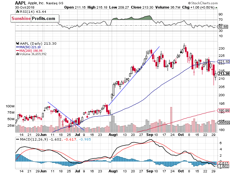Image resolution: width=230 pixels, height=174 pixels.
Task: Click the RSI axis label 70
Action: [x=220, y=20]
